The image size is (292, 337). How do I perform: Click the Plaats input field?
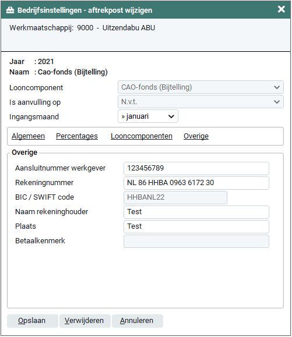pos(196,227)
